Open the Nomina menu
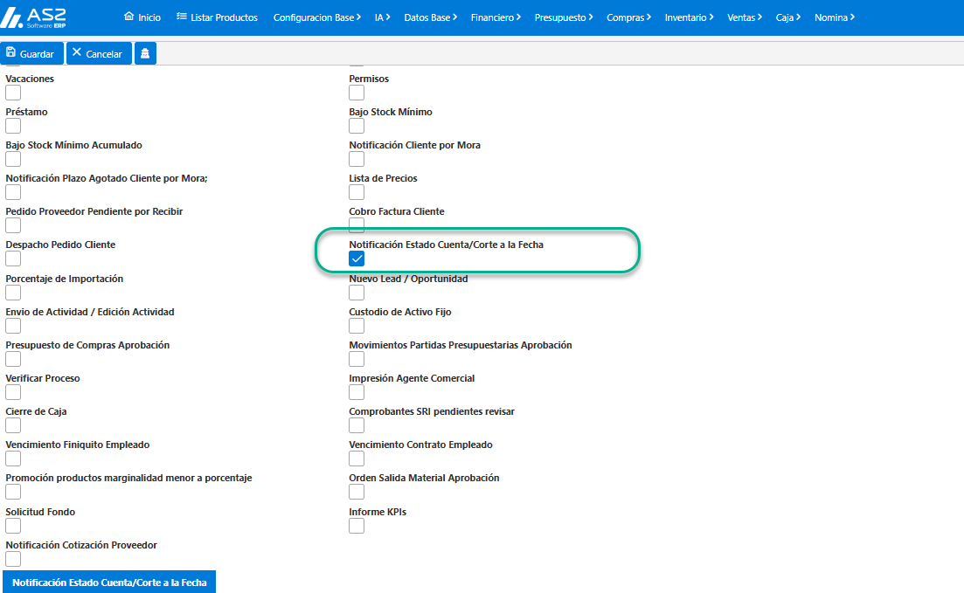Viewport: 964px width, 593px height. pyautogui.click(x=835, y=17)
